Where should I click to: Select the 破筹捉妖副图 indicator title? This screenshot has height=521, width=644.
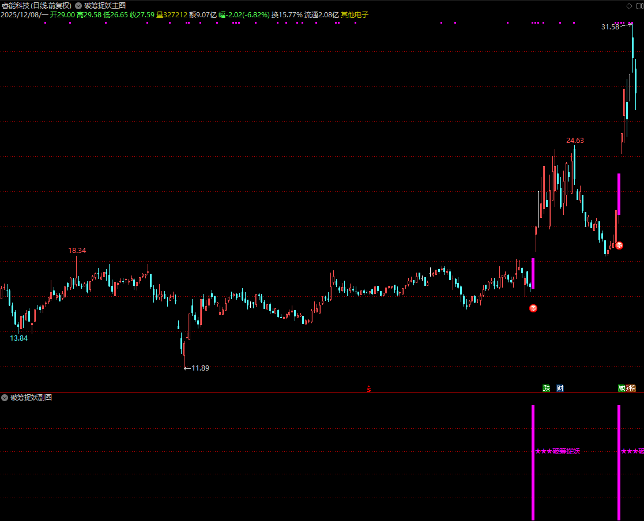tap(31, 398)
